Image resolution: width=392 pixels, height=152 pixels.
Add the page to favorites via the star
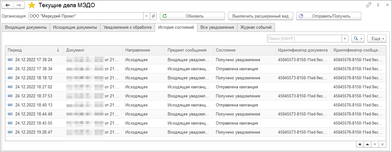[x=32, y=5]
